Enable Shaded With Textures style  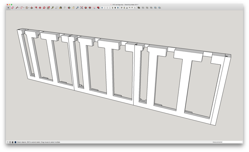[x=115, y=8]
